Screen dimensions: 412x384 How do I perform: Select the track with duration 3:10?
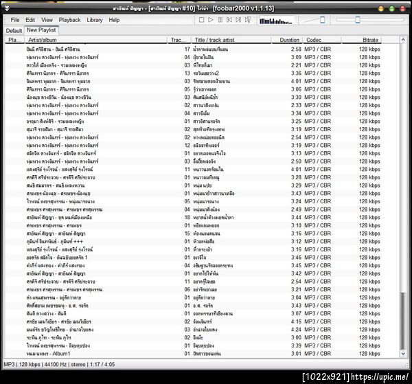point(203,225)
